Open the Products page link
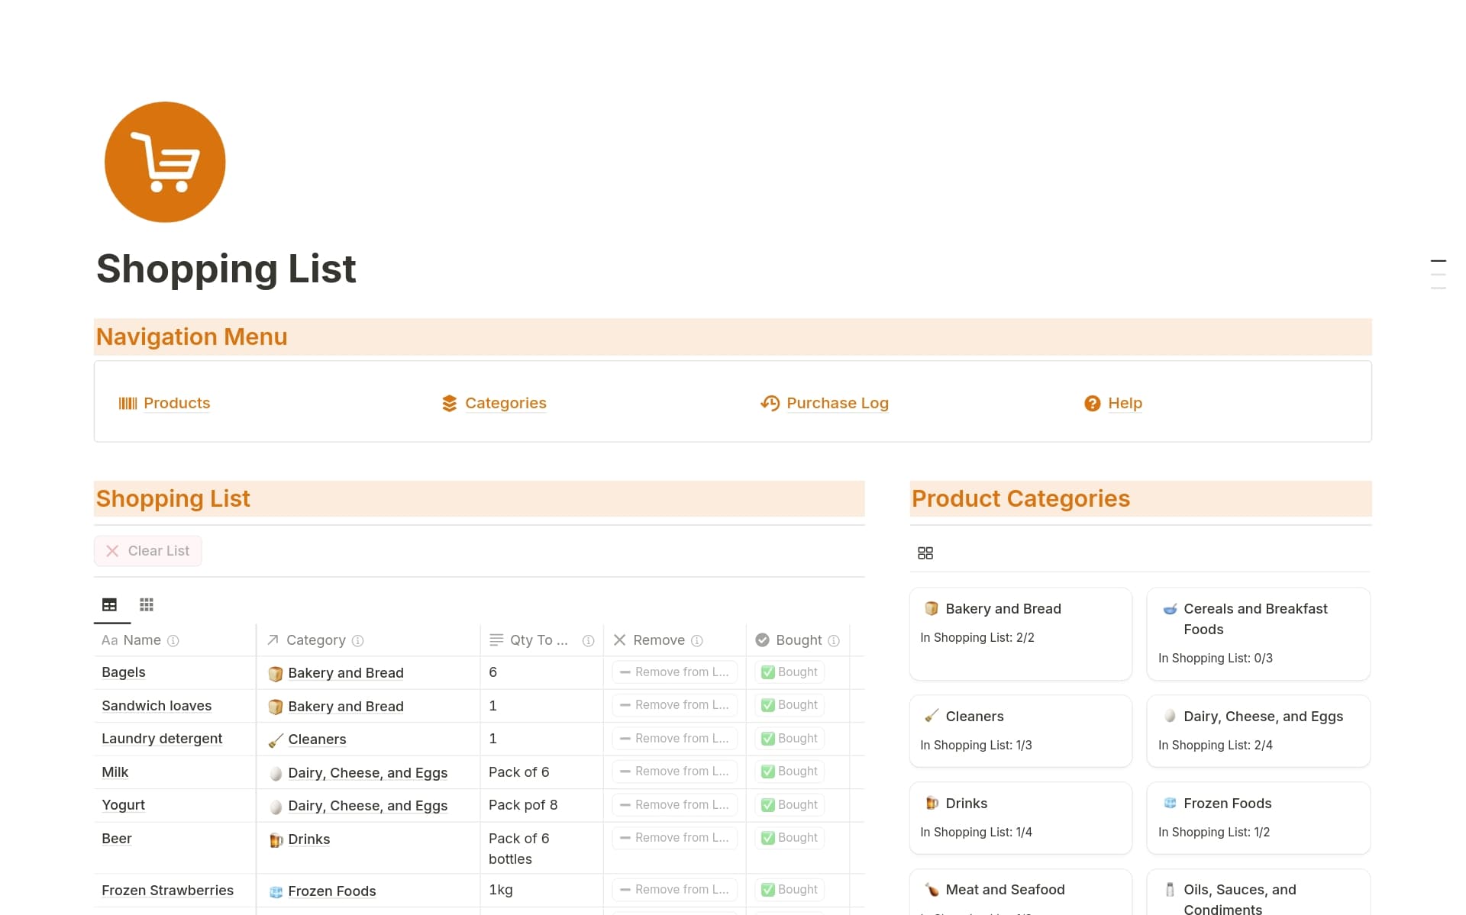The height and width of the screenshot is (915, 1466). coord(176,403)
